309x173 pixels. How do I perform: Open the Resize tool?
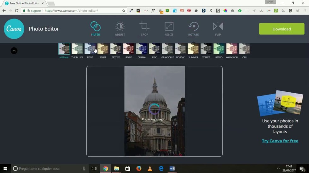(169, 27)
